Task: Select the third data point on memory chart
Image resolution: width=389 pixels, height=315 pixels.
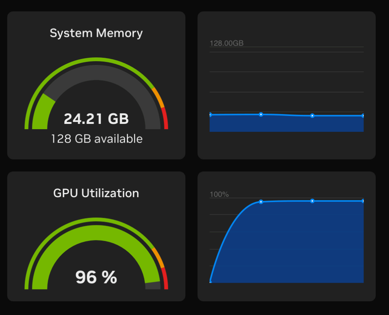Action: click(x=312, y=116)
